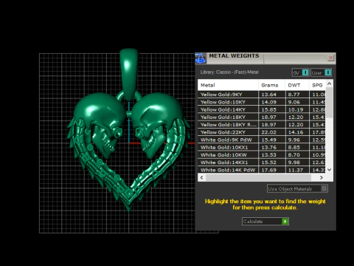Select the White Gold:10KX1 row
Image resolution: width=354 pixels, height=266 pixels.
tap(262, 147)
